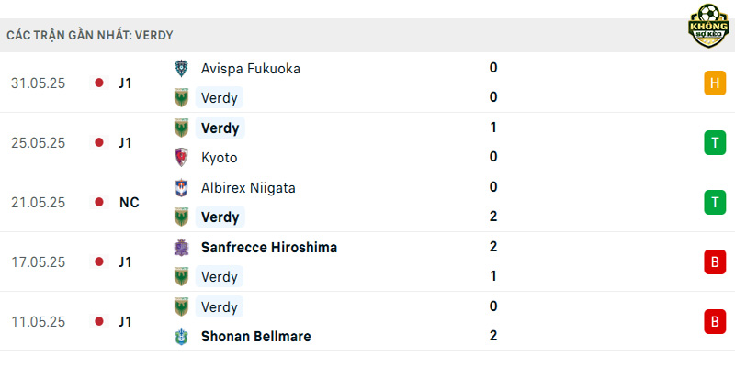Open the Avispa Fukuoka team link
Image resolution: width=735 pixels, height=367 pixels.
click(x=250, y=69)
